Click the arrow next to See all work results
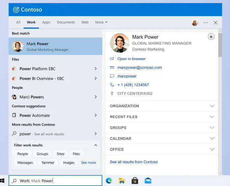This screenshot has width=230, height=186. [96, 134]
